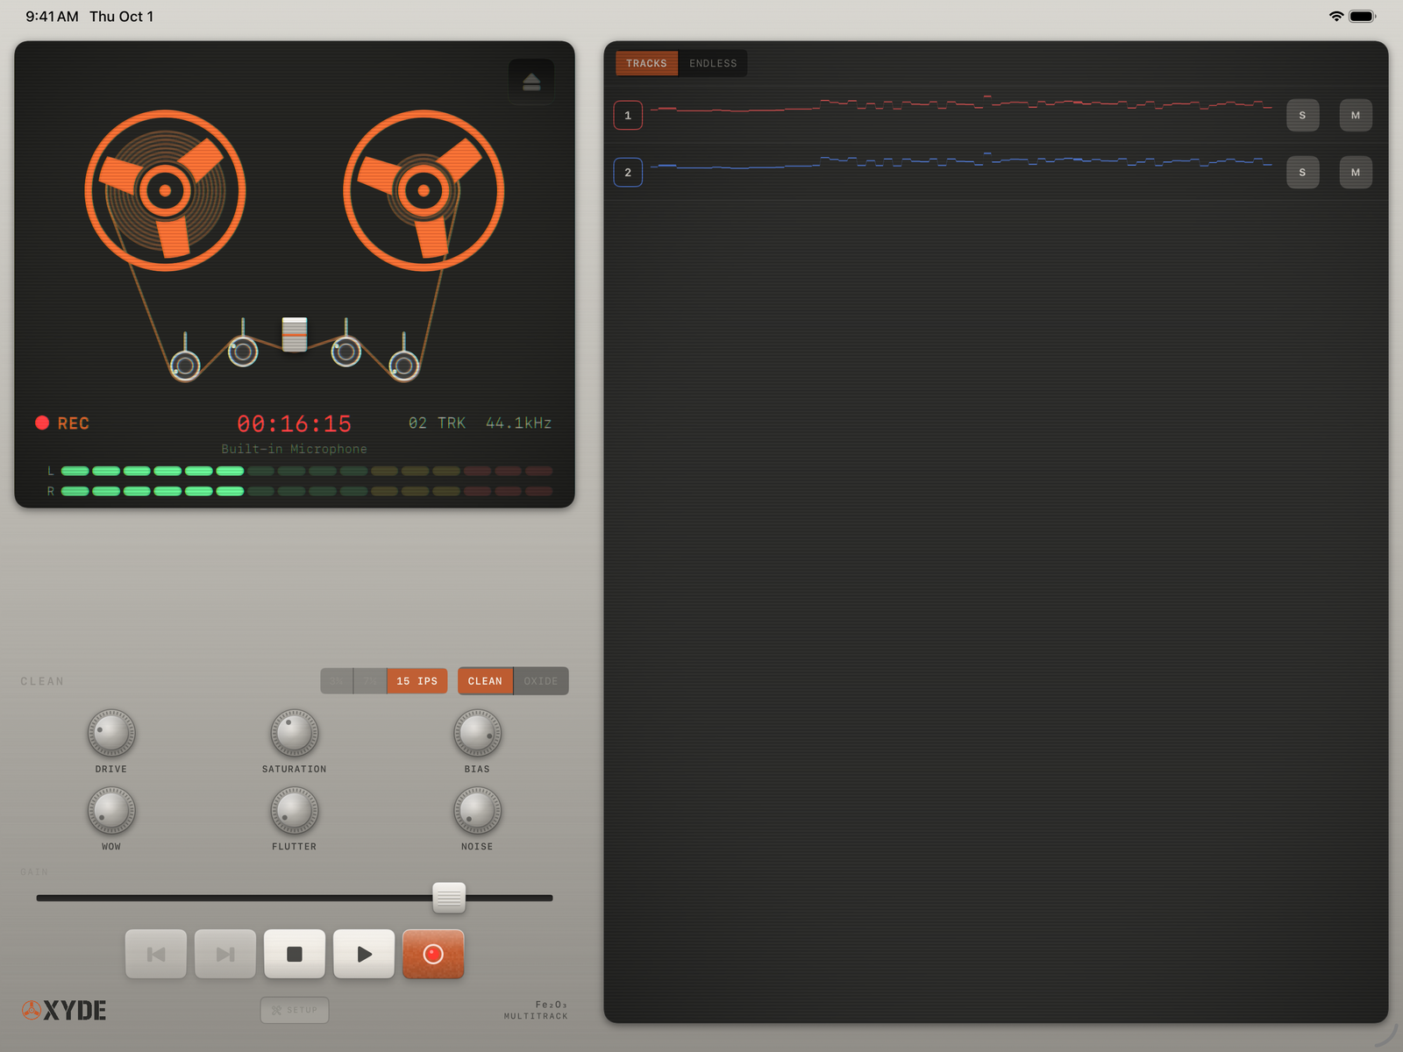Screen dimensions: 1403x1052
Task: Switch to the Tracks tab
Action: [x=646, y=63]
